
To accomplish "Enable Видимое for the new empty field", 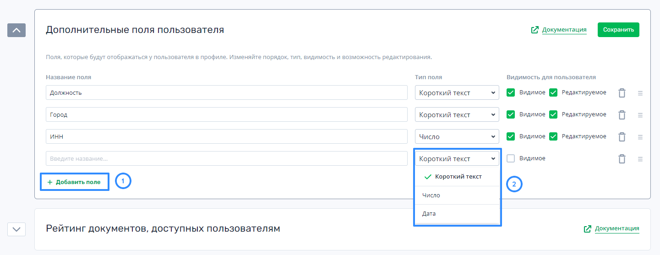I will click(511, 158).
